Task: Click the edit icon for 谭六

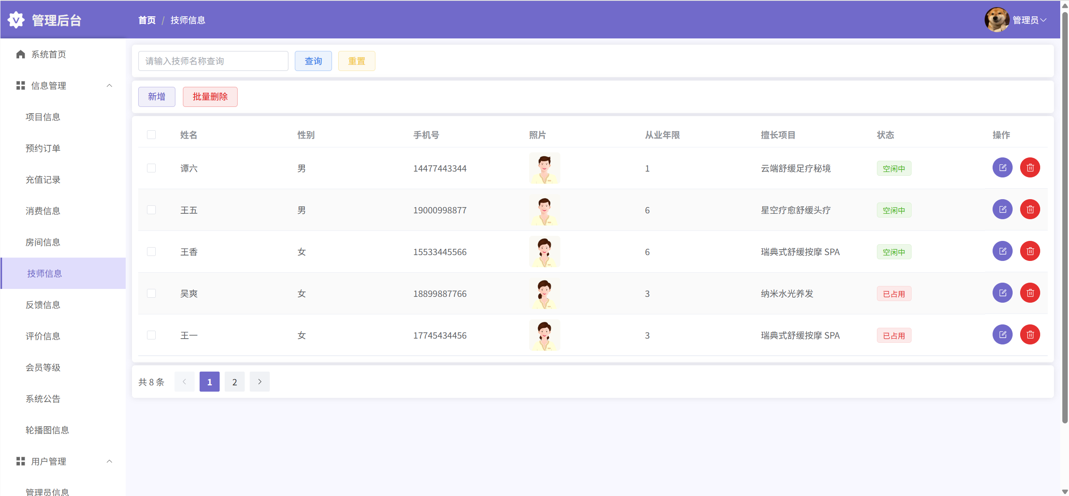Action: click(1002, 168)
